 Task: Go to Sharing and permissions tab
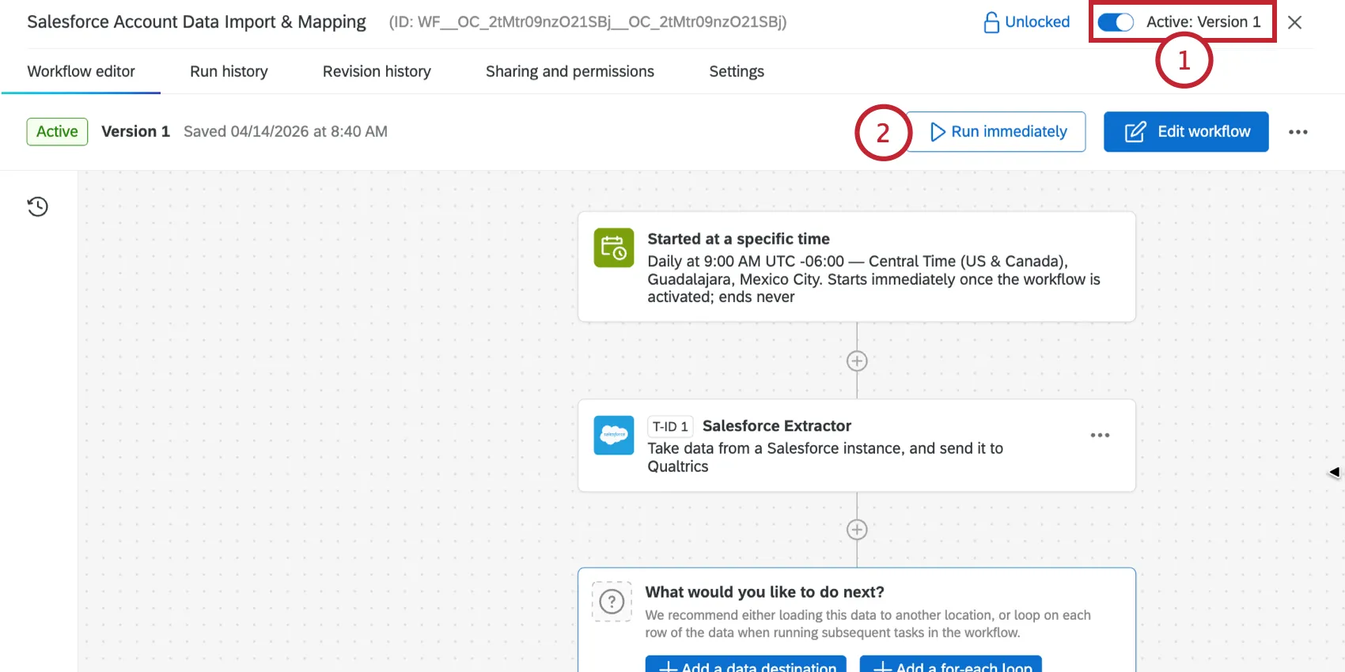point(570,71)
